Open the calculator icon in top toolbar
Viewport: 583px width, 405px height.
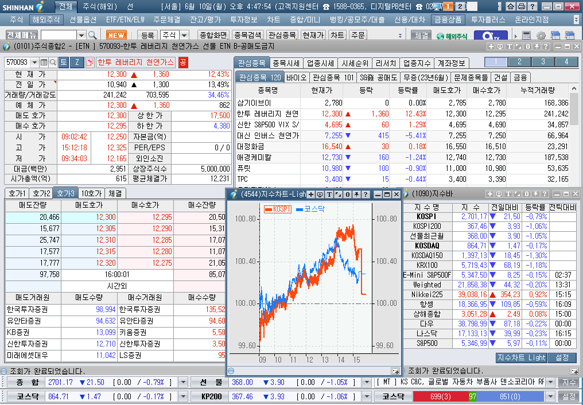click(526, 36)
